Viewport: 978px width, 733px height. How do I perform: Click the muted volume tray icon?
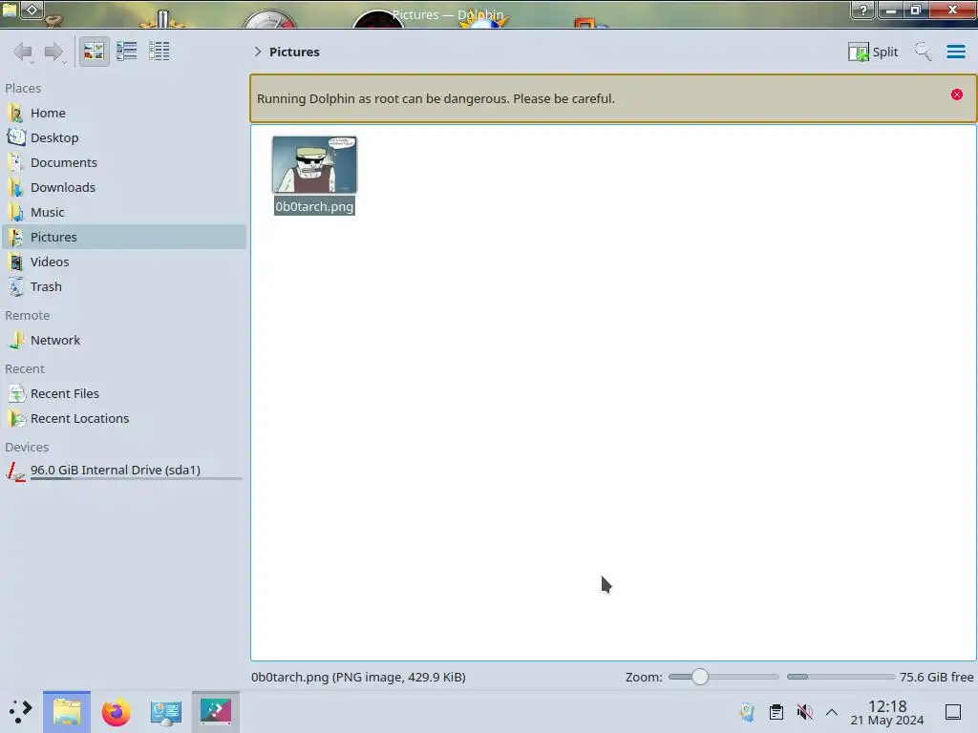click(804, 712)
